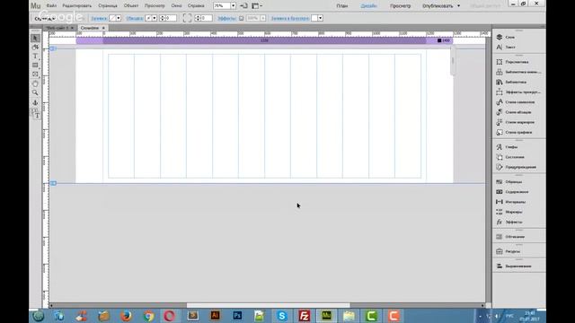Open the Файл menu

click(x=51, y=6)
